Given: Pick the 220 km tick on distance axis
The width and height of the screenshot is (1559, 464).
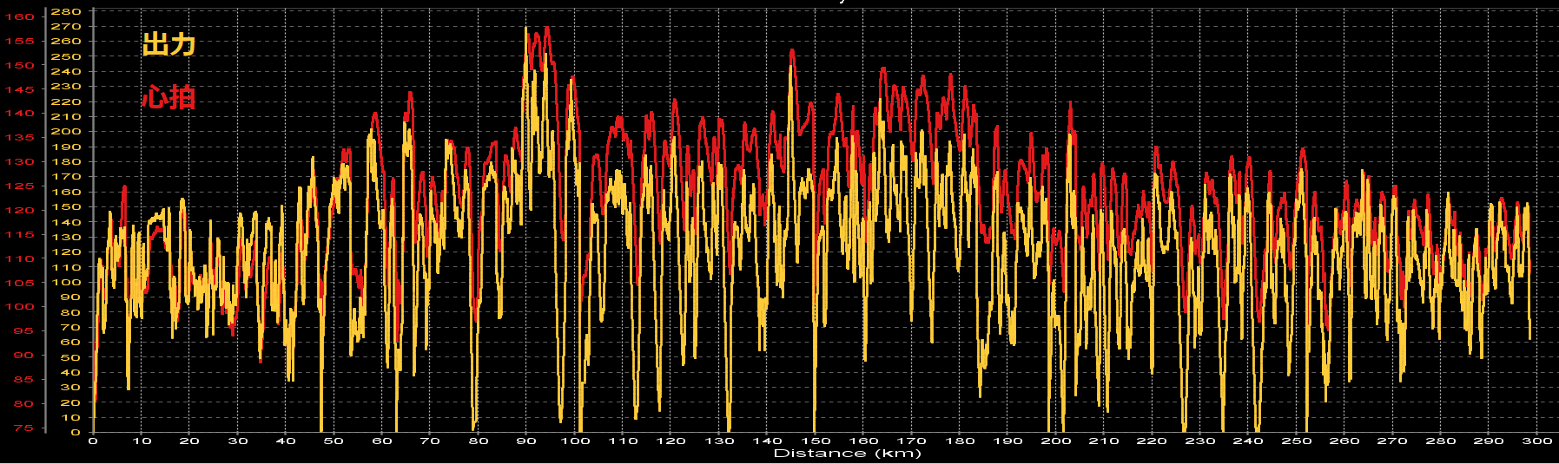Looking at the screenshot, I should point(1152,441).
